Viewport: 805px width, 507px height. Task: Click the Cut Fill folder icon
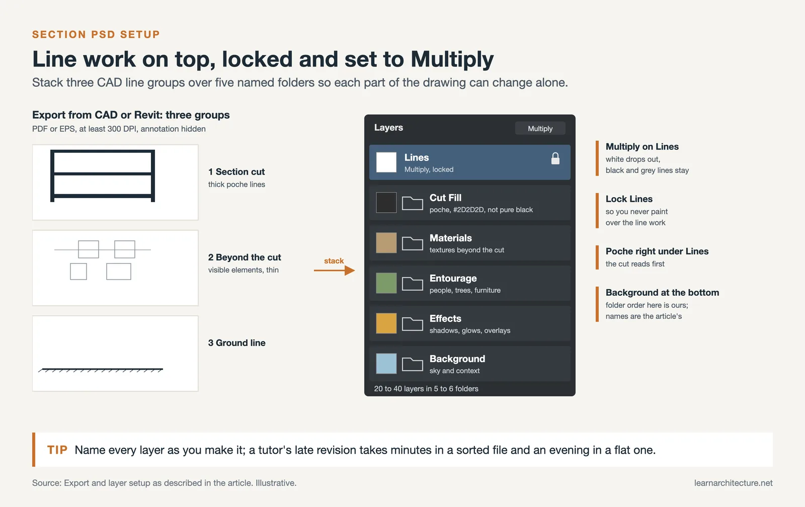click(x=413, y=203)
